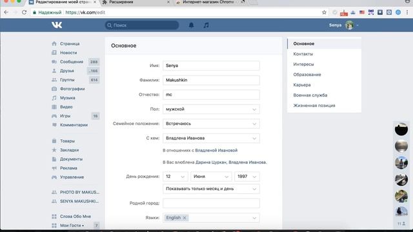Click the Отчество input field
This screenshot has width=413, height=232.
point(211,95)
